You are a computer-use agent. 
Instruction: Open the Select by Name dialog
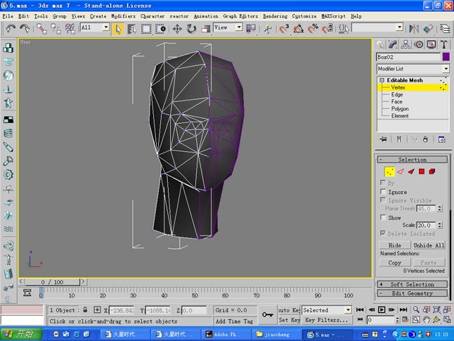click(132, 29)
